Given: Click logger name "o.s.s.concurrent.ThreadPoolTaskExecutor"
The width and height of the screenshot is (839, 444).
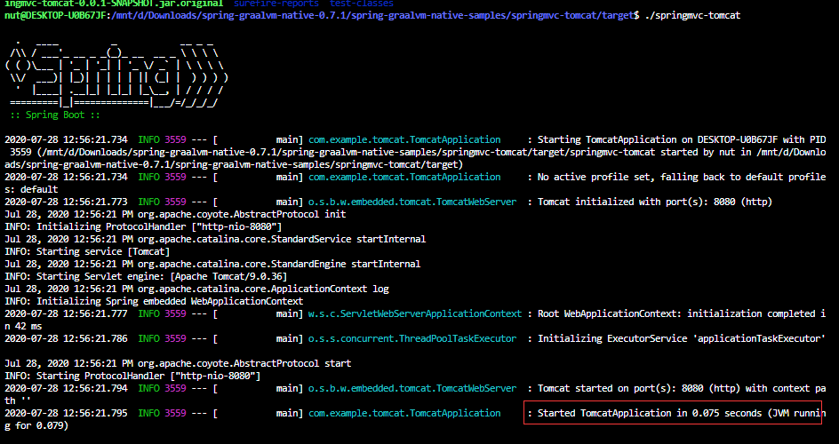Looking at the screenshot, I should pyautogui.click(x=412, y=338).
